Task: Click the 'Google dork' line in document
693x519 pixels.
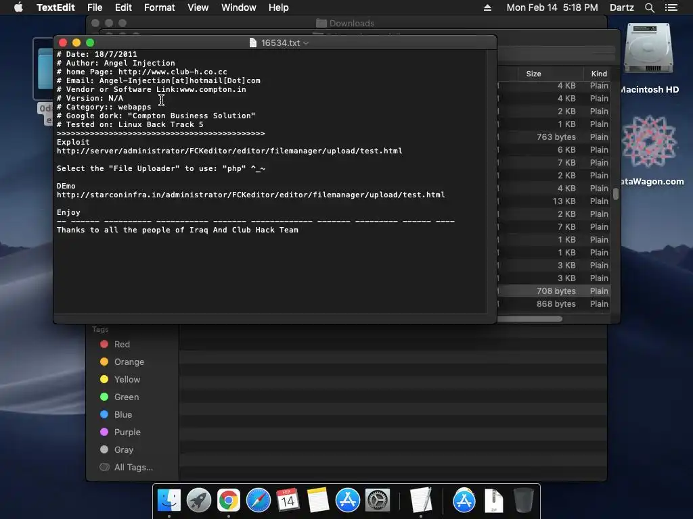Action: (156, 116)
